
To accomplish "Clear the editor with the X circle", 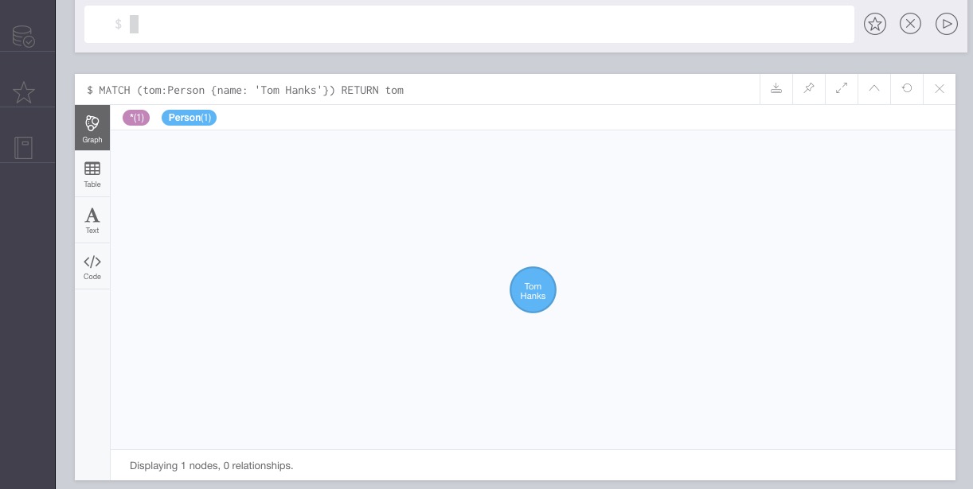I will [910, 24].
